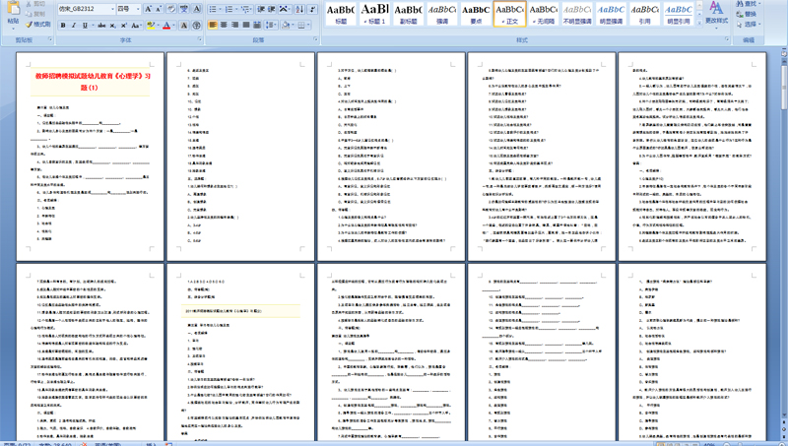Open Change Styles (更改样式) menu
This screenshot has height=446, width=788.
[717, 14]
